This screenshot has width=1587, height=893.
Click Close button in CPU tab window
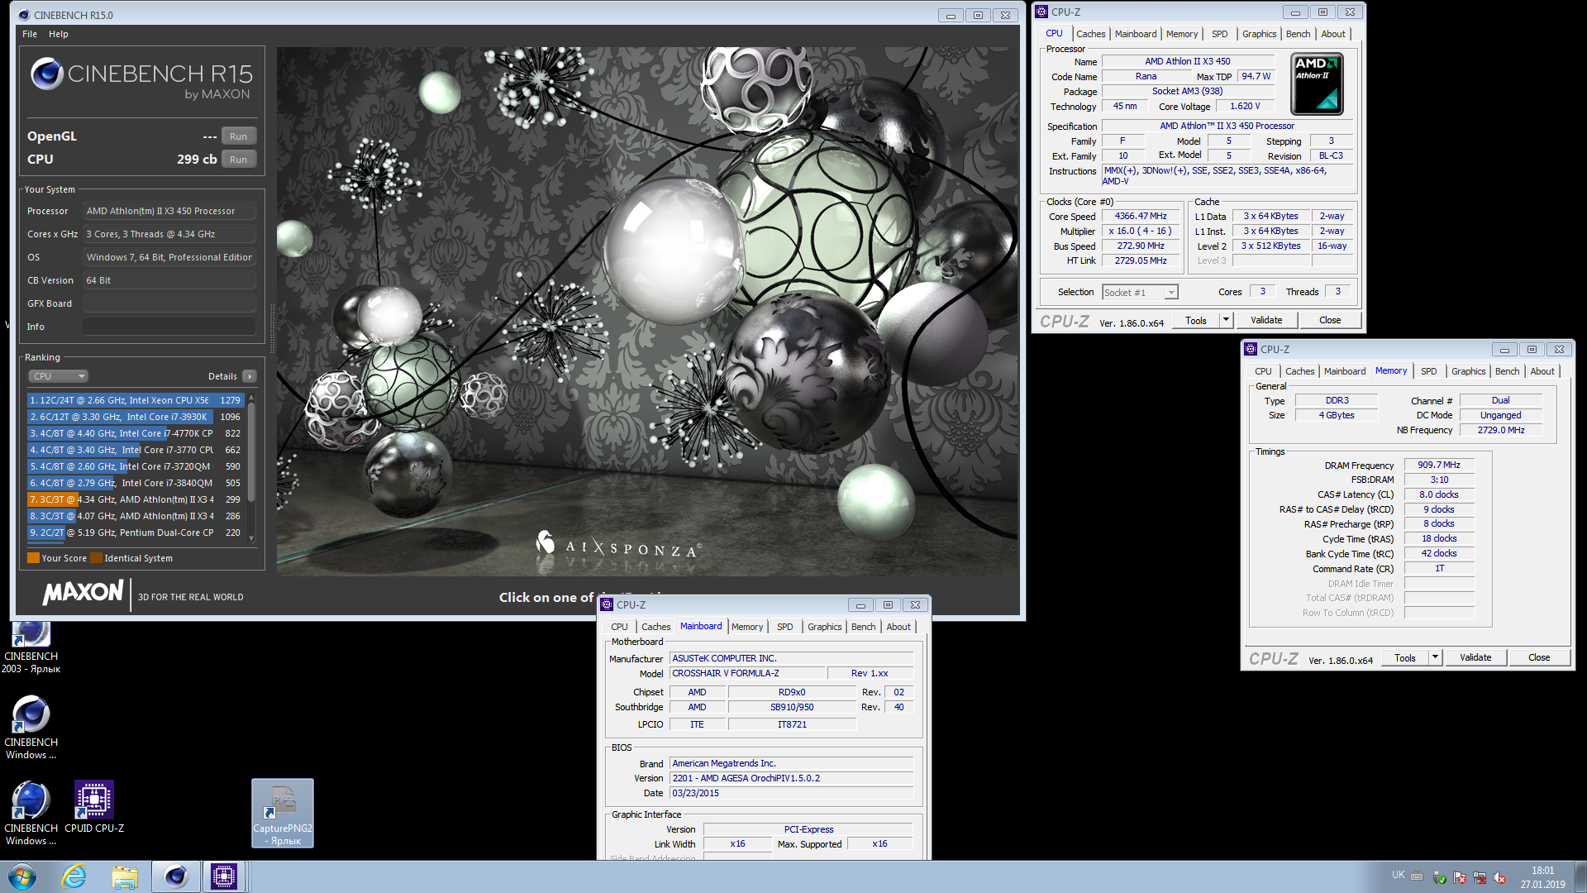coord(1329,320)
